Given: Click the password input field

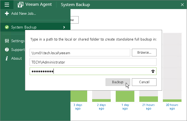Looking at the screenshot, I should click(x=93, y=71).
